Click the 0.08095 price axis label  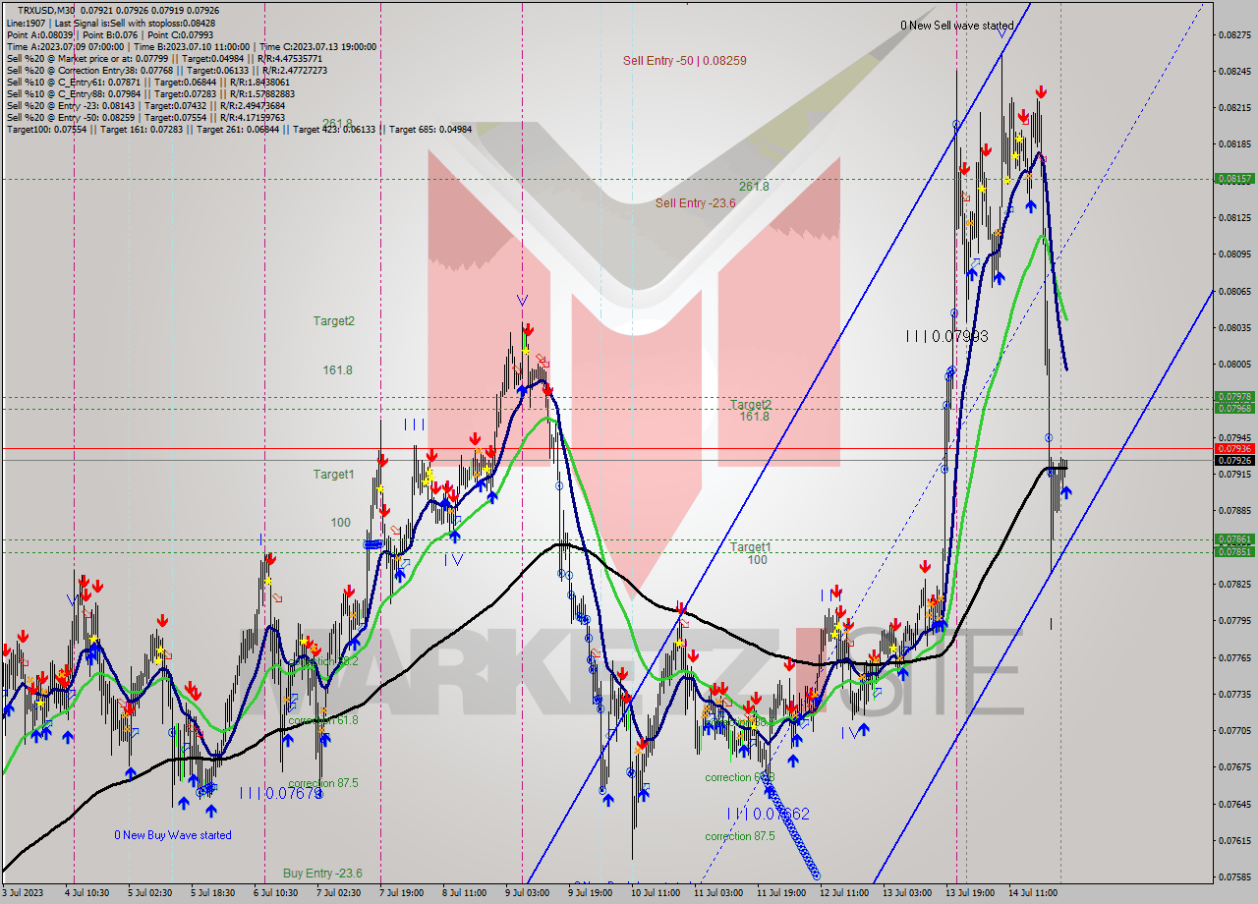(1234, 254)
